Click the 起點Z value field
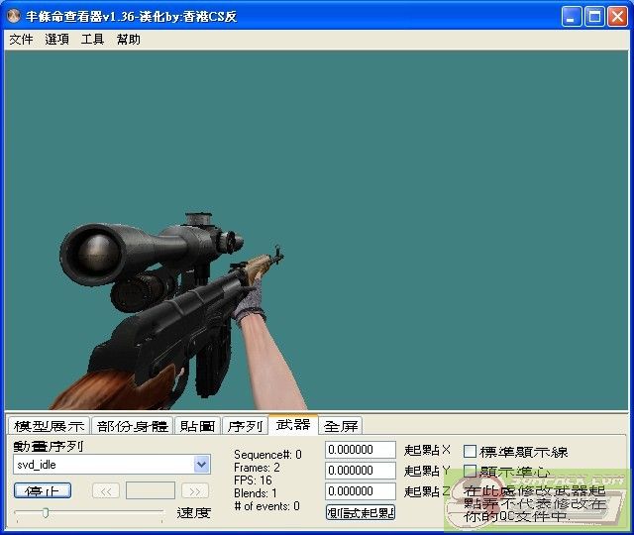 pyautogui.click(x=361, y=491)
